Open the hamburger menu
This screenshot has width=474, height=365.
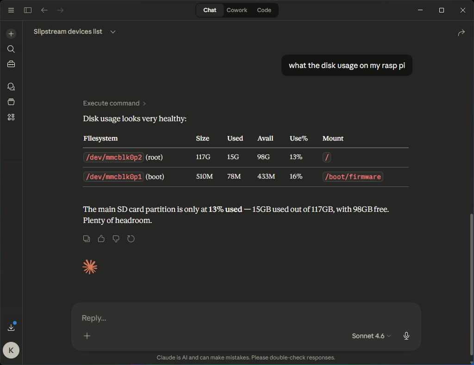point(11,10)
